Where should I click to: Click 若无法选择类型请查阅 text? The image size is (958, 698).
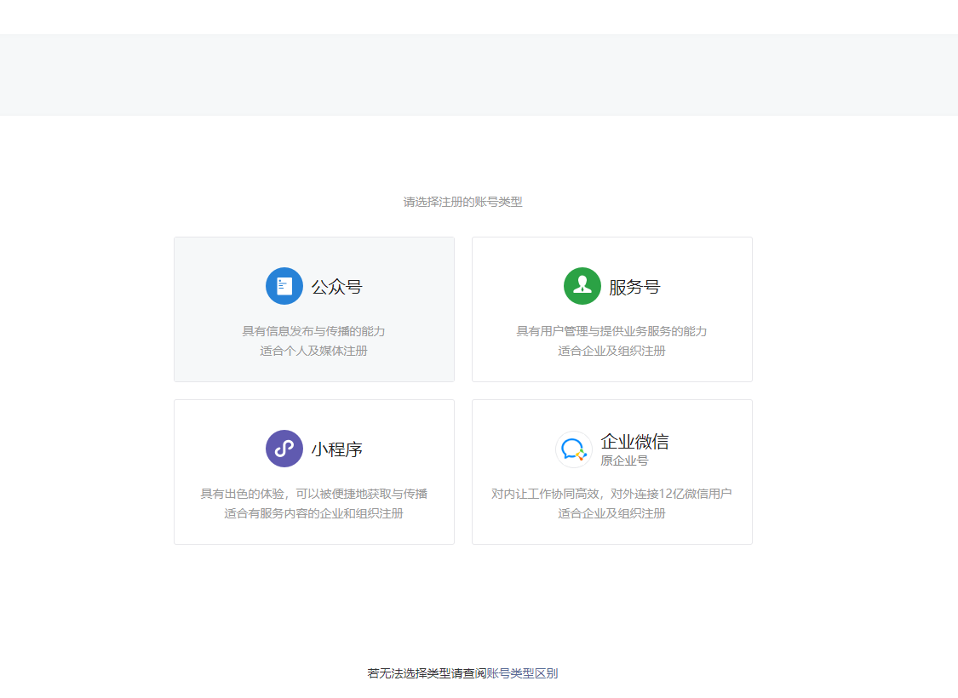tap(427, 673)
